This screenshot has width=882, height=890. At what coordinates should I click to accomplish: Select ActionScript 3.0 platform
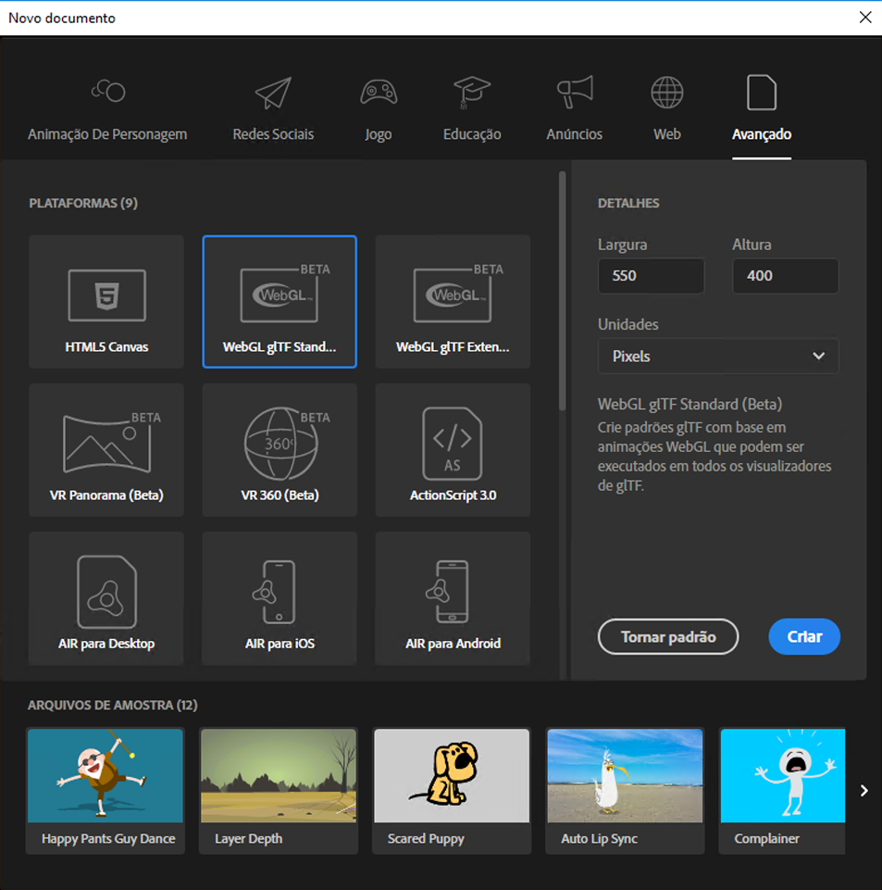point(452,449)
